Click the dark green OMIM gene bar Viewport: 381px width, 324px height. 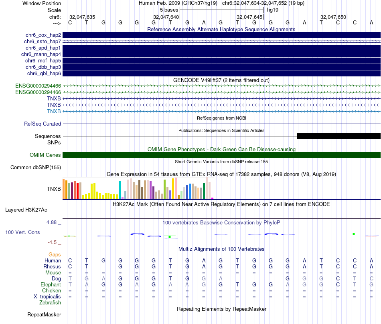(x=221, y=155)
